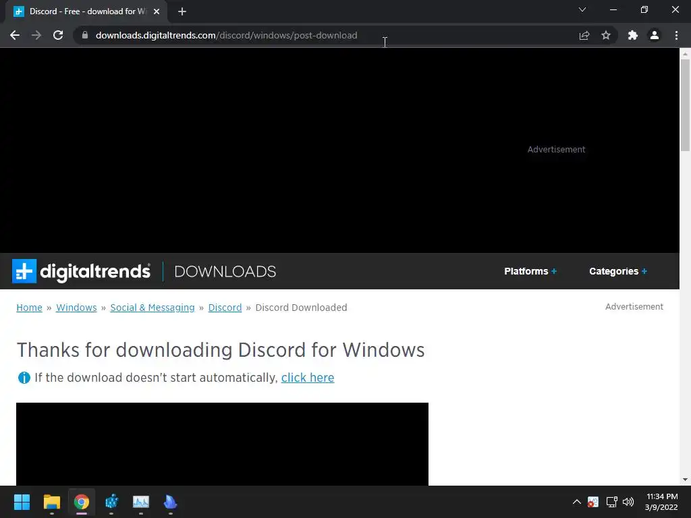Viewport: 691px width, 518px height.
Task: Expand the Categories menu
Action: (618, 271)
